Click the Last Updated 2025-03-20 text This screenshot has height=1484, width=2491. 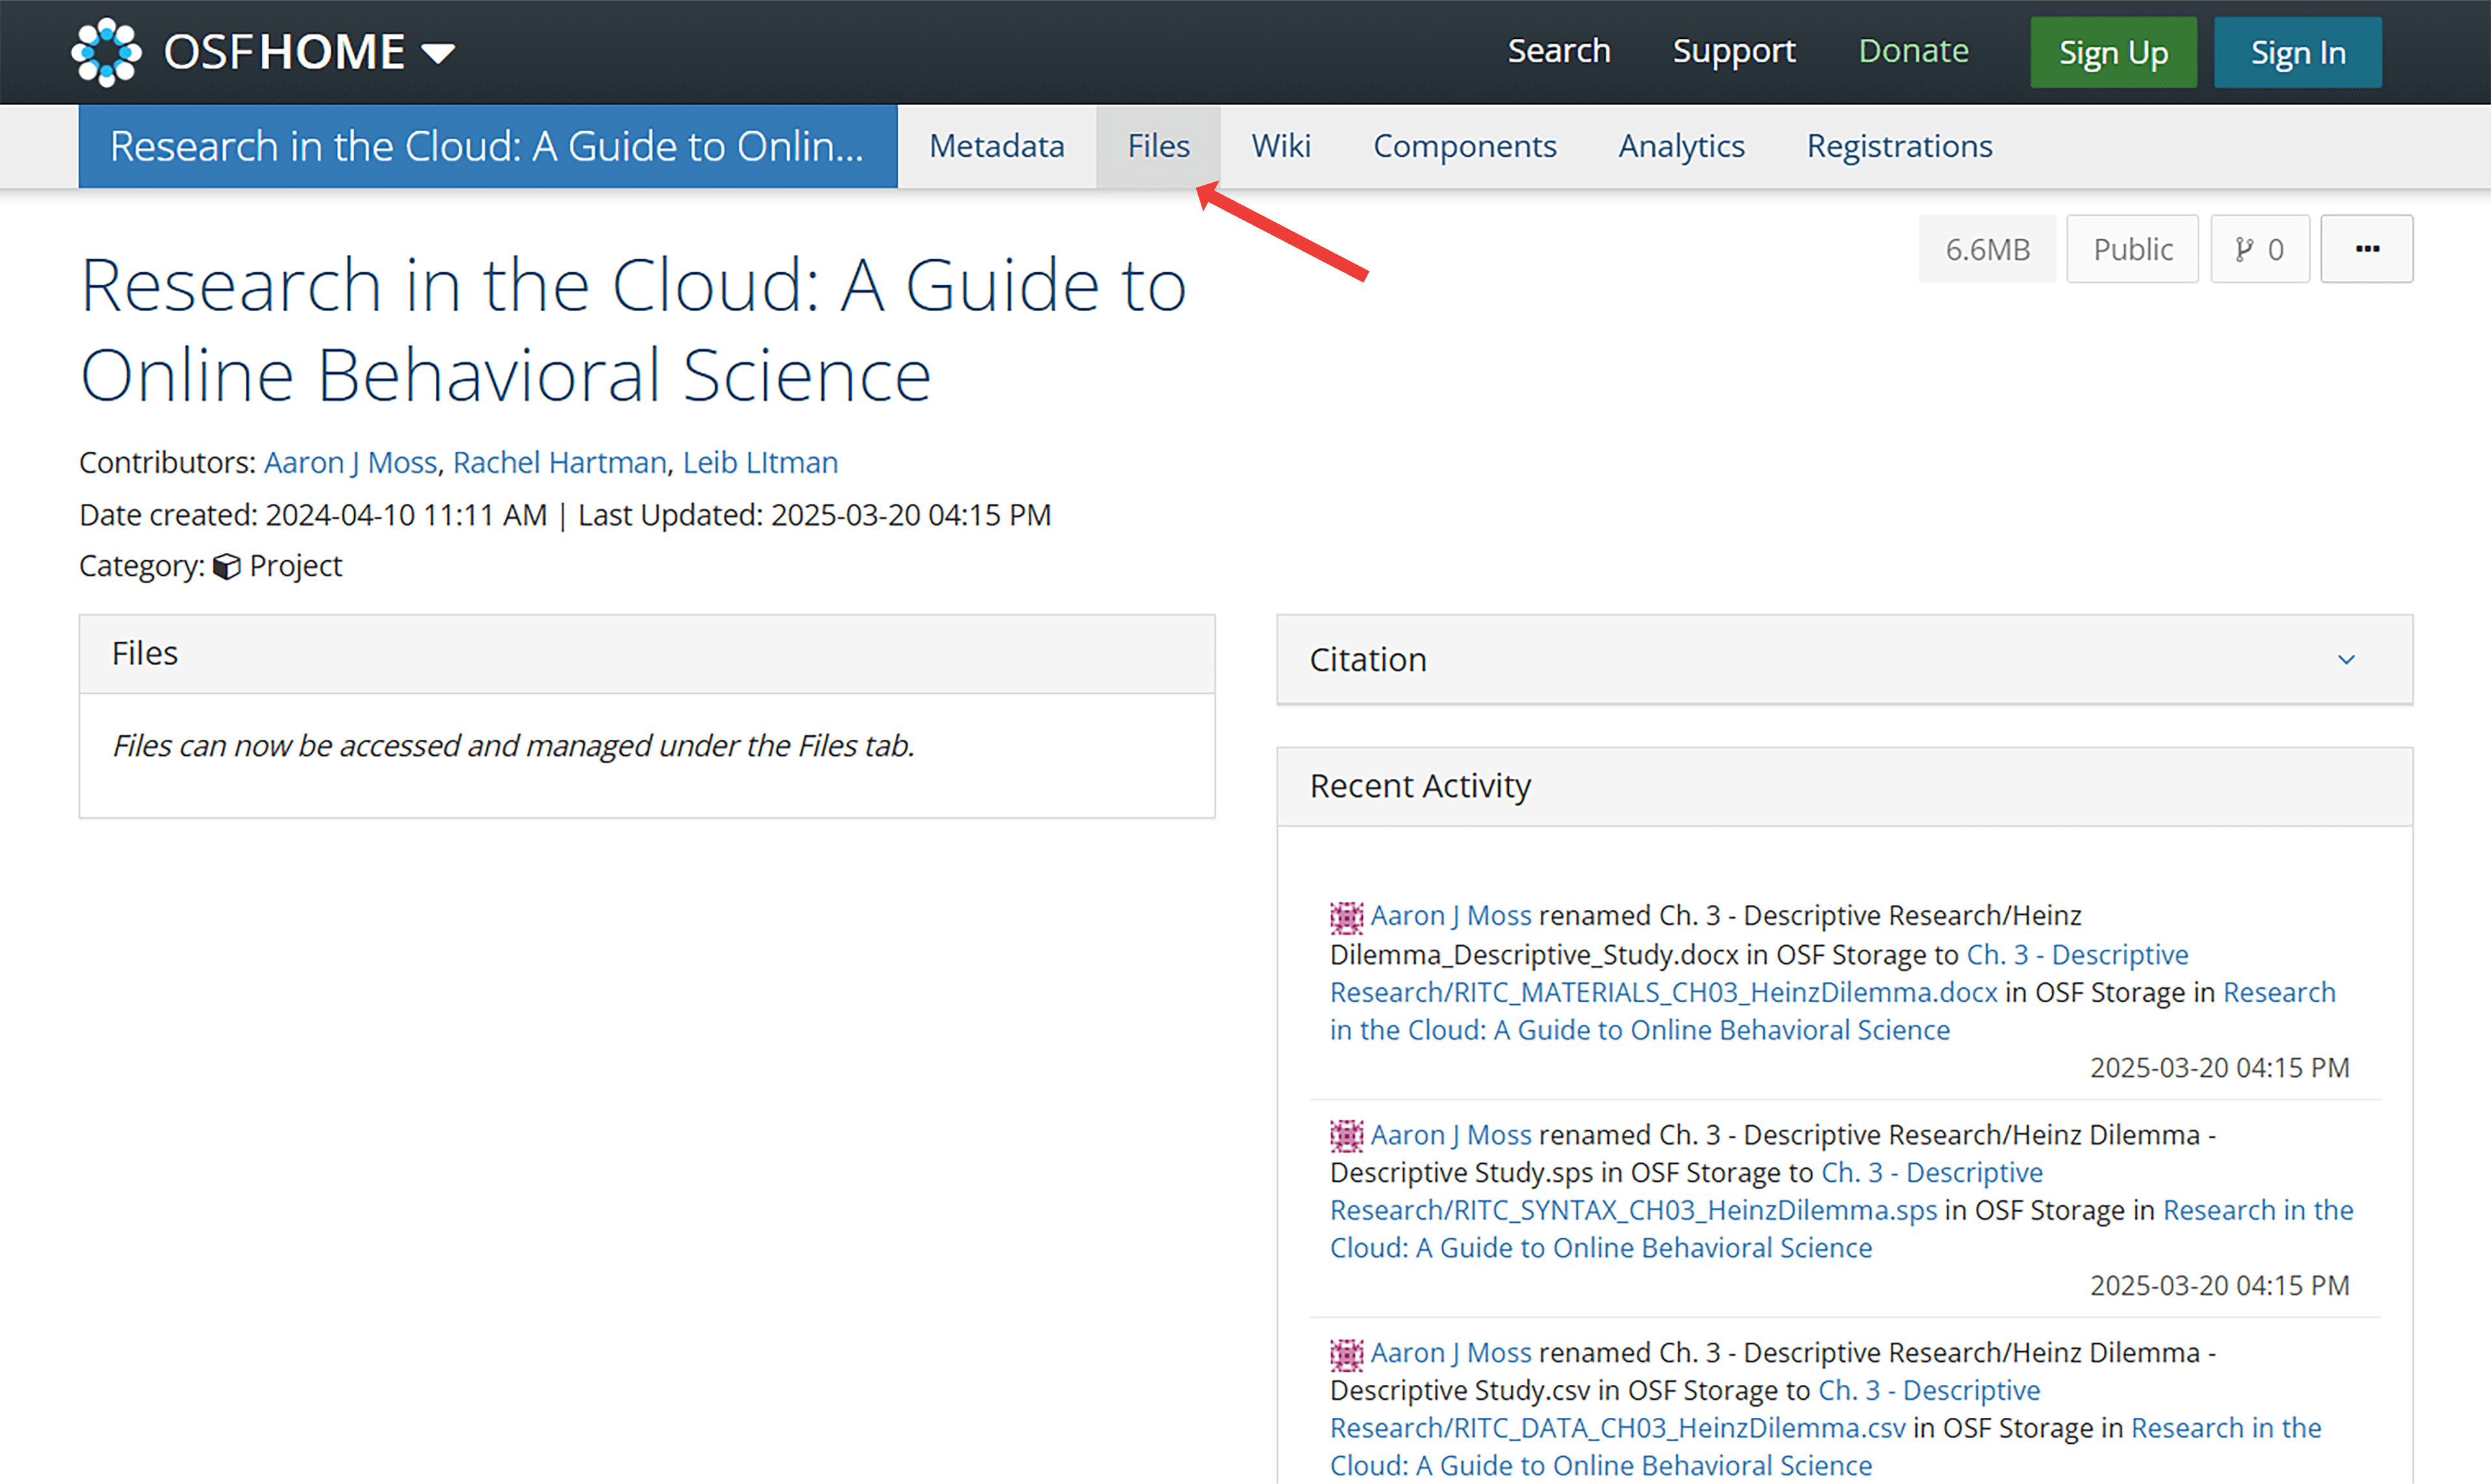[814, 515]
